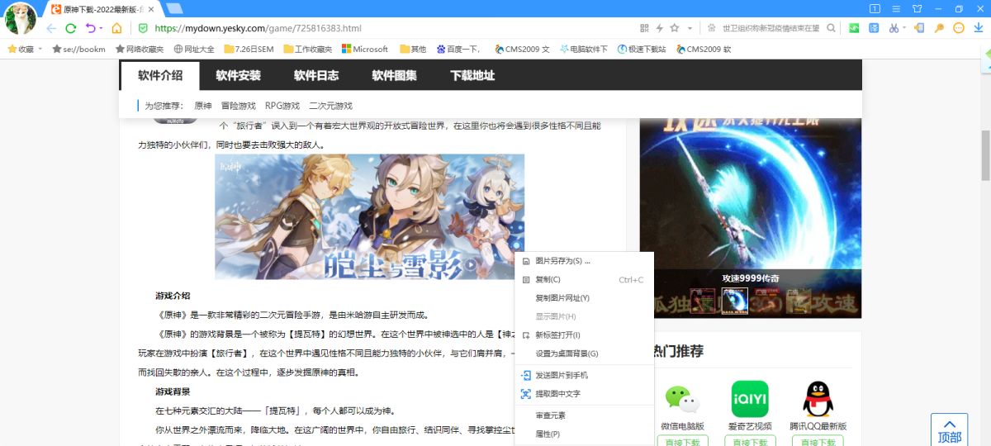
Task: Expand dropdown arrow next to bookmark star
Action: [689, 28]
